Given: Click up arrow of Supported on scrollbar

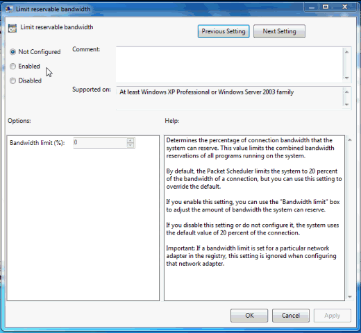Looking at the screenshot, I should (346, 92).
